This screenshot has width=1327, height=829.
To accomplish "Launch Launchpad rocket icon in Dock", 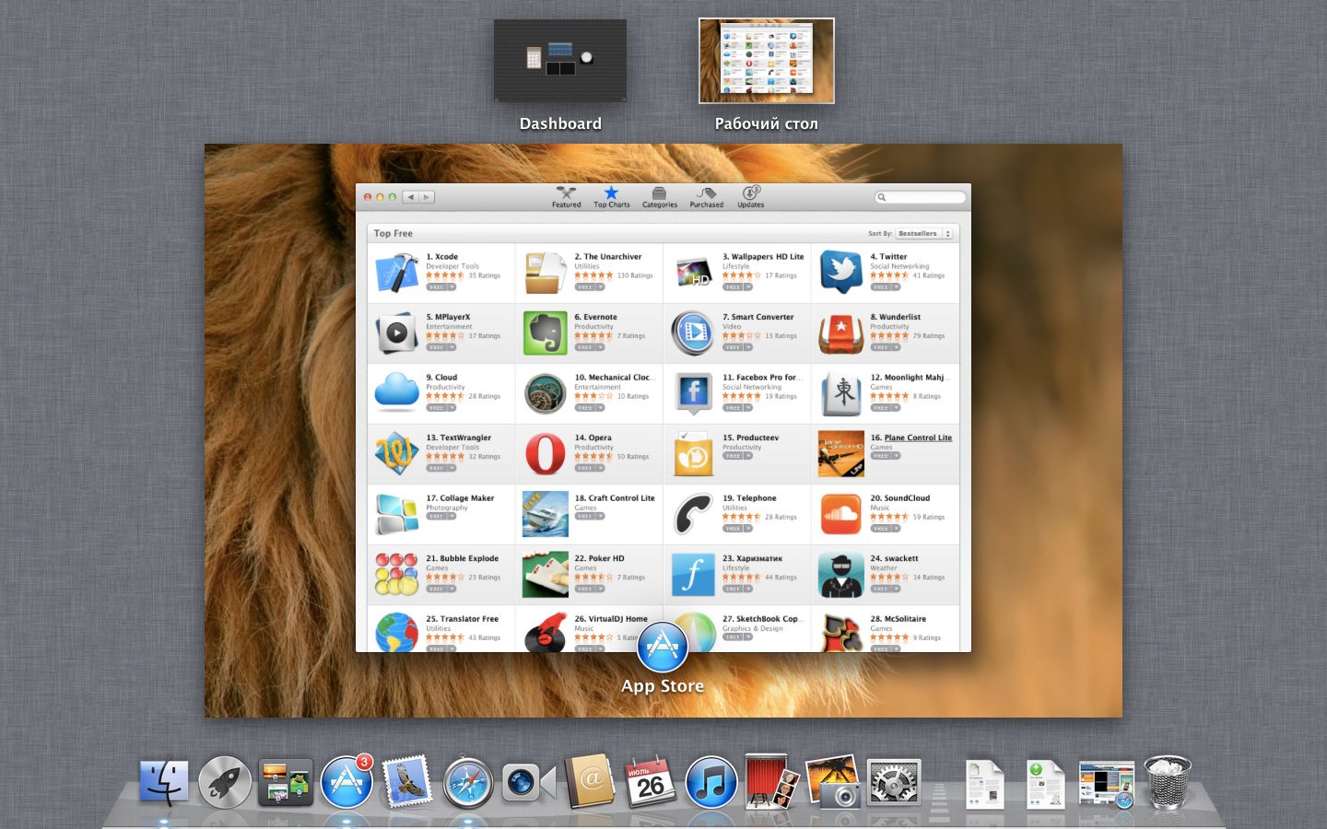I will click(225, 782).
